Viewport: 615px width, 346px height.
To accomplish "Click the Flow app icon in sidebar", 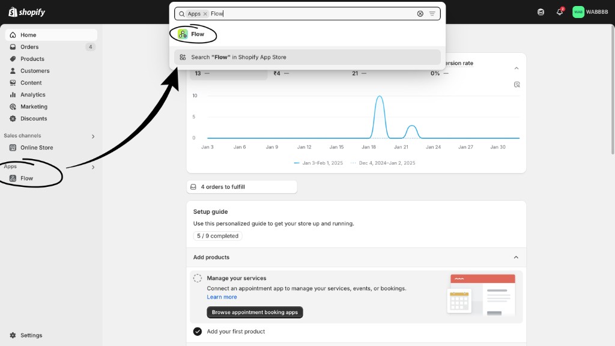I will tap(13, 178).
